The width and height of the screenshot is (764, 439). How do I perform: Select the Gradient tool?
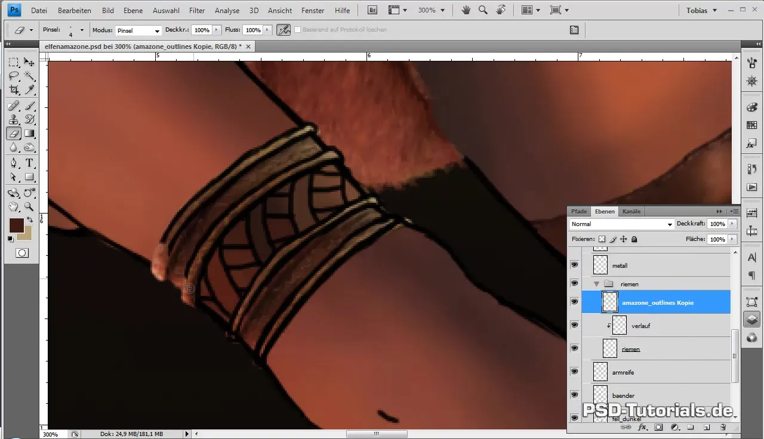click(29, 134)
